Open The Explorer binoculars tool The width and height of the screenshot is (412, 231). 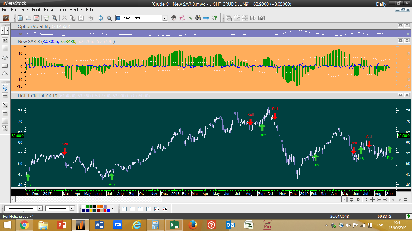pos(198,18)
